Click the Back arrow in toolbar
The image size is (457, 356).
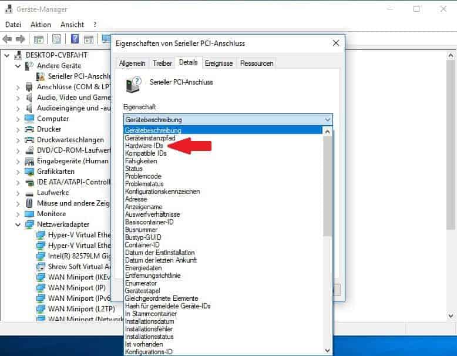pyautogui.click(x=8, y=39)
